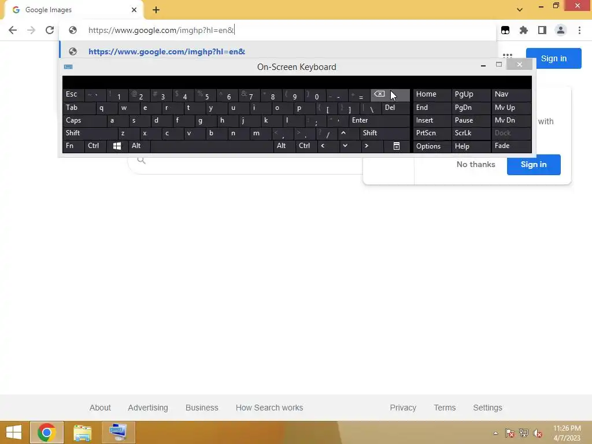Open the About footer link
The height and width of the screenshot is (444, 592).
[x=100, y=408]
